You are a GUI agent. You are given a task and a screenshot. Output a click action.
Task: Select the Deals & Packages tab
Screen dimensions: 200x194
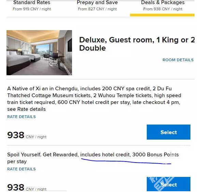click(162, 6)
